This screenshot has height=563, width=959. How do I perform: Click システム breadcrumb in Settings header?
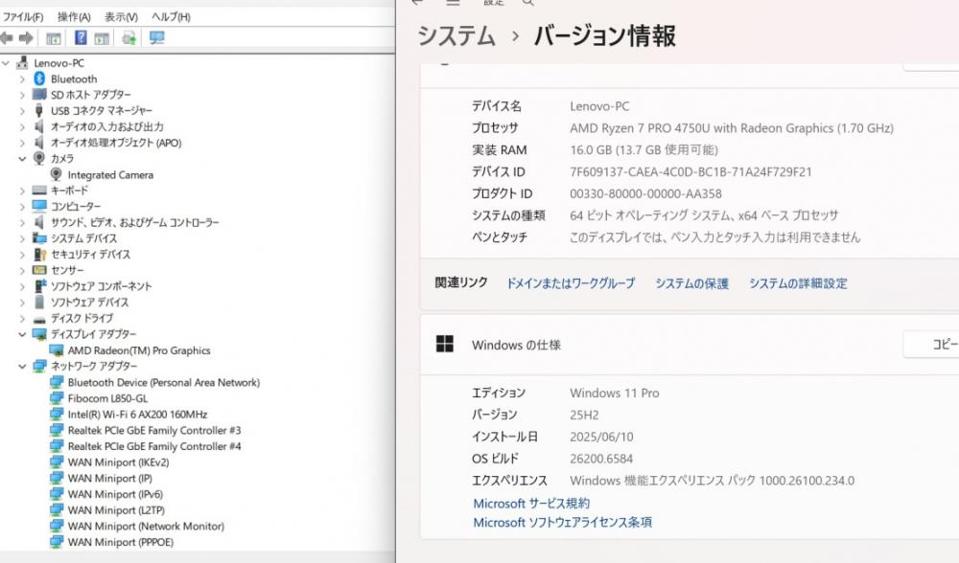[456, 35]
